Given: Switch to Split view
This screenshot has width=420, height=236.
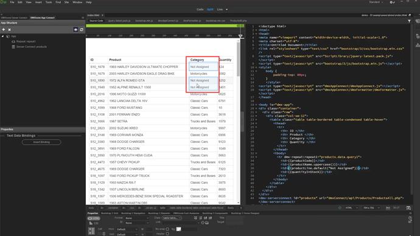Looking at the screenshot, I should click(210, 9).
